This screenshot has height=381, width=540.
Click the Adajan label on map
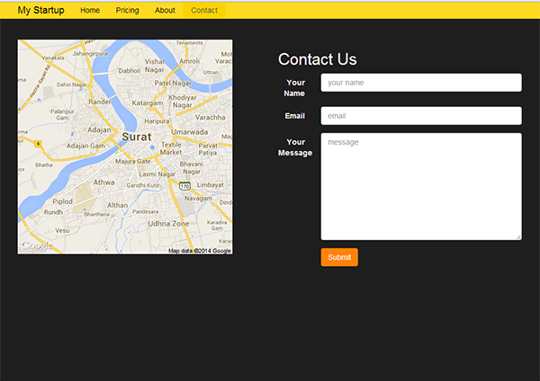coord(99,129)
